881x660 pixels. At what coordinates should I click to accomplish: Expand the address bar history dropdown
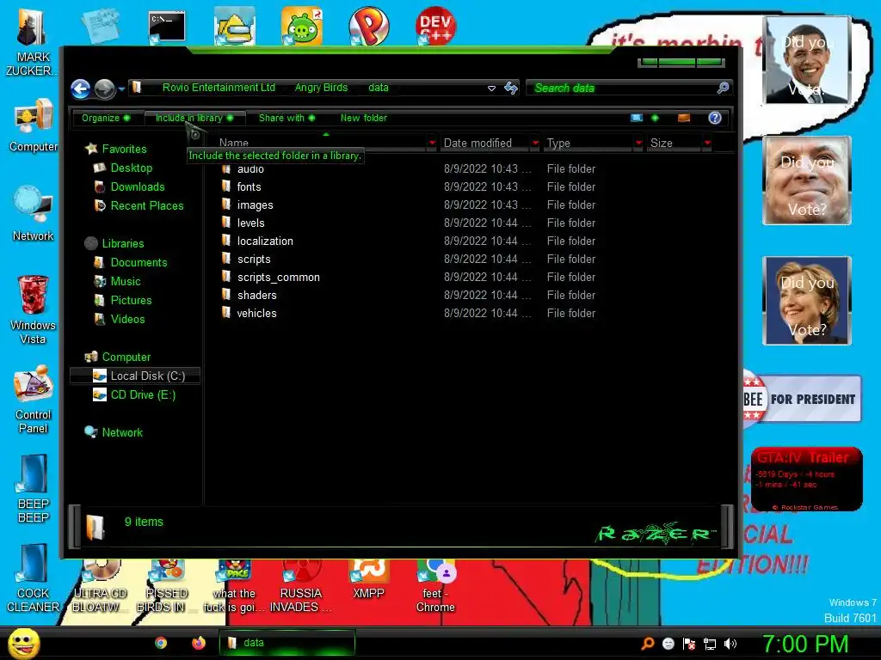[x=491, y=89]
